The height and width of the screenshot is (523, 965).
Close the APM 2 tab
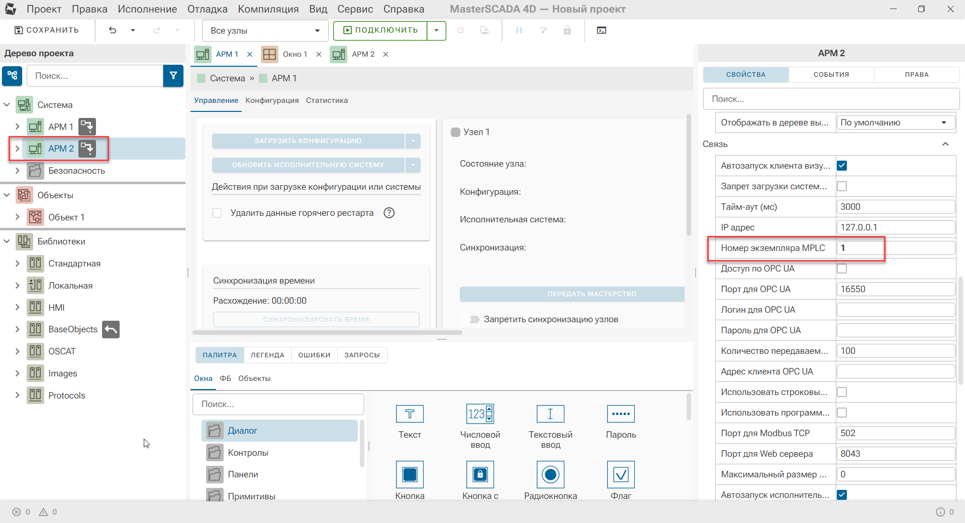(385, 54)
